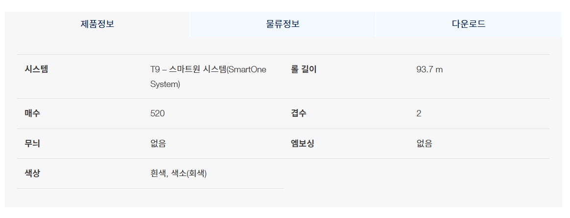Screen dimensions: 570x218
Task: Click the 93.7 m roll length value
Action: (429, 69)
